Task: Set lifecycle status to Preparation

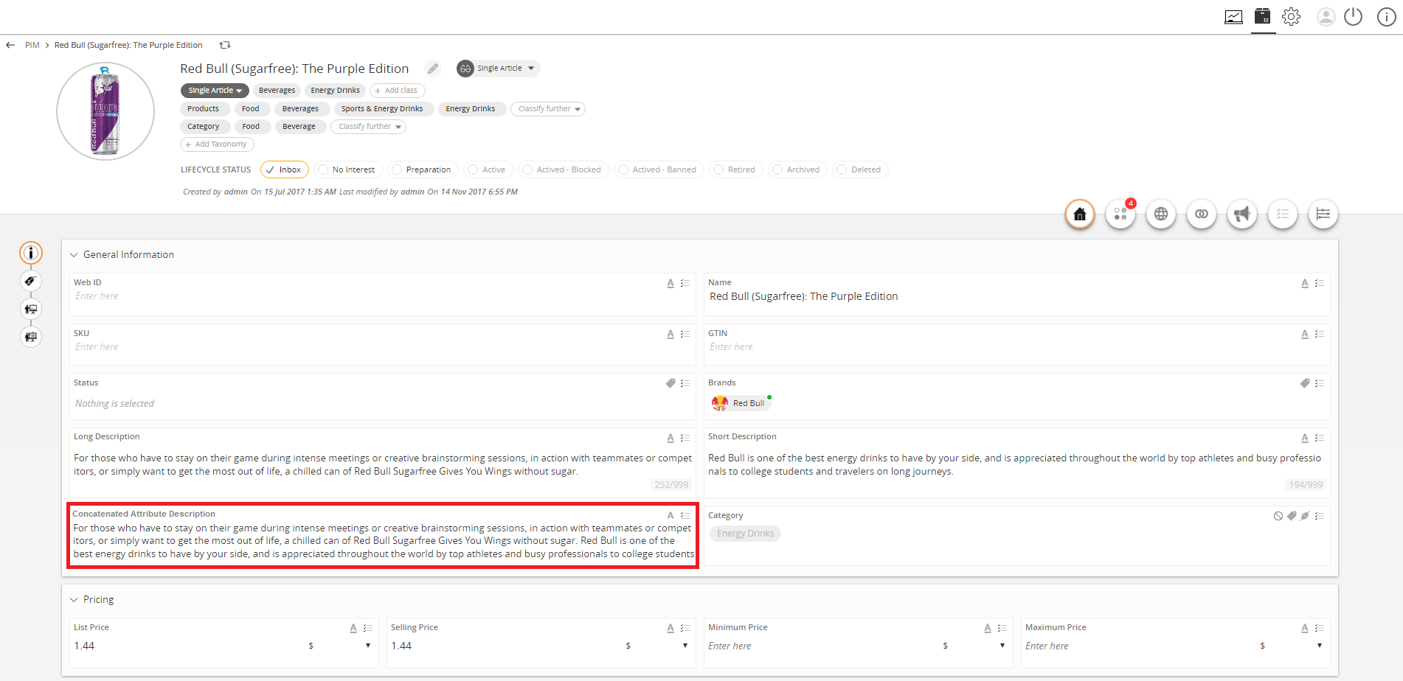Action: (423, 170)
